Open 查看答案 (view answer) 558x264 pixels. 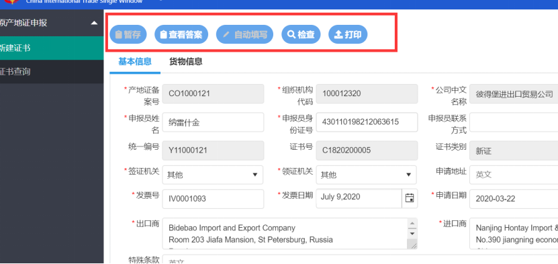(x=181, y=34)
